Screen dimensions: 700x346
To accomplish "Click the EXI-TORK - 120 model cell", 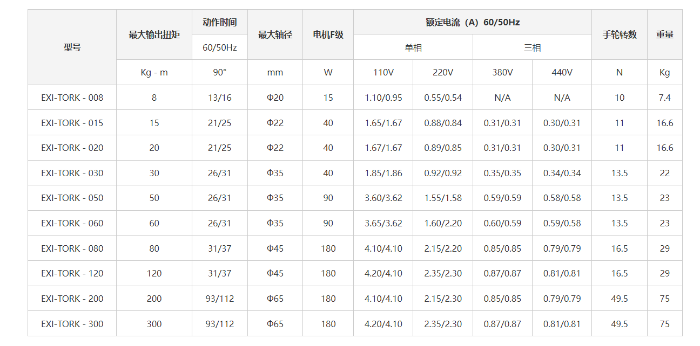I will pos(72,273).
